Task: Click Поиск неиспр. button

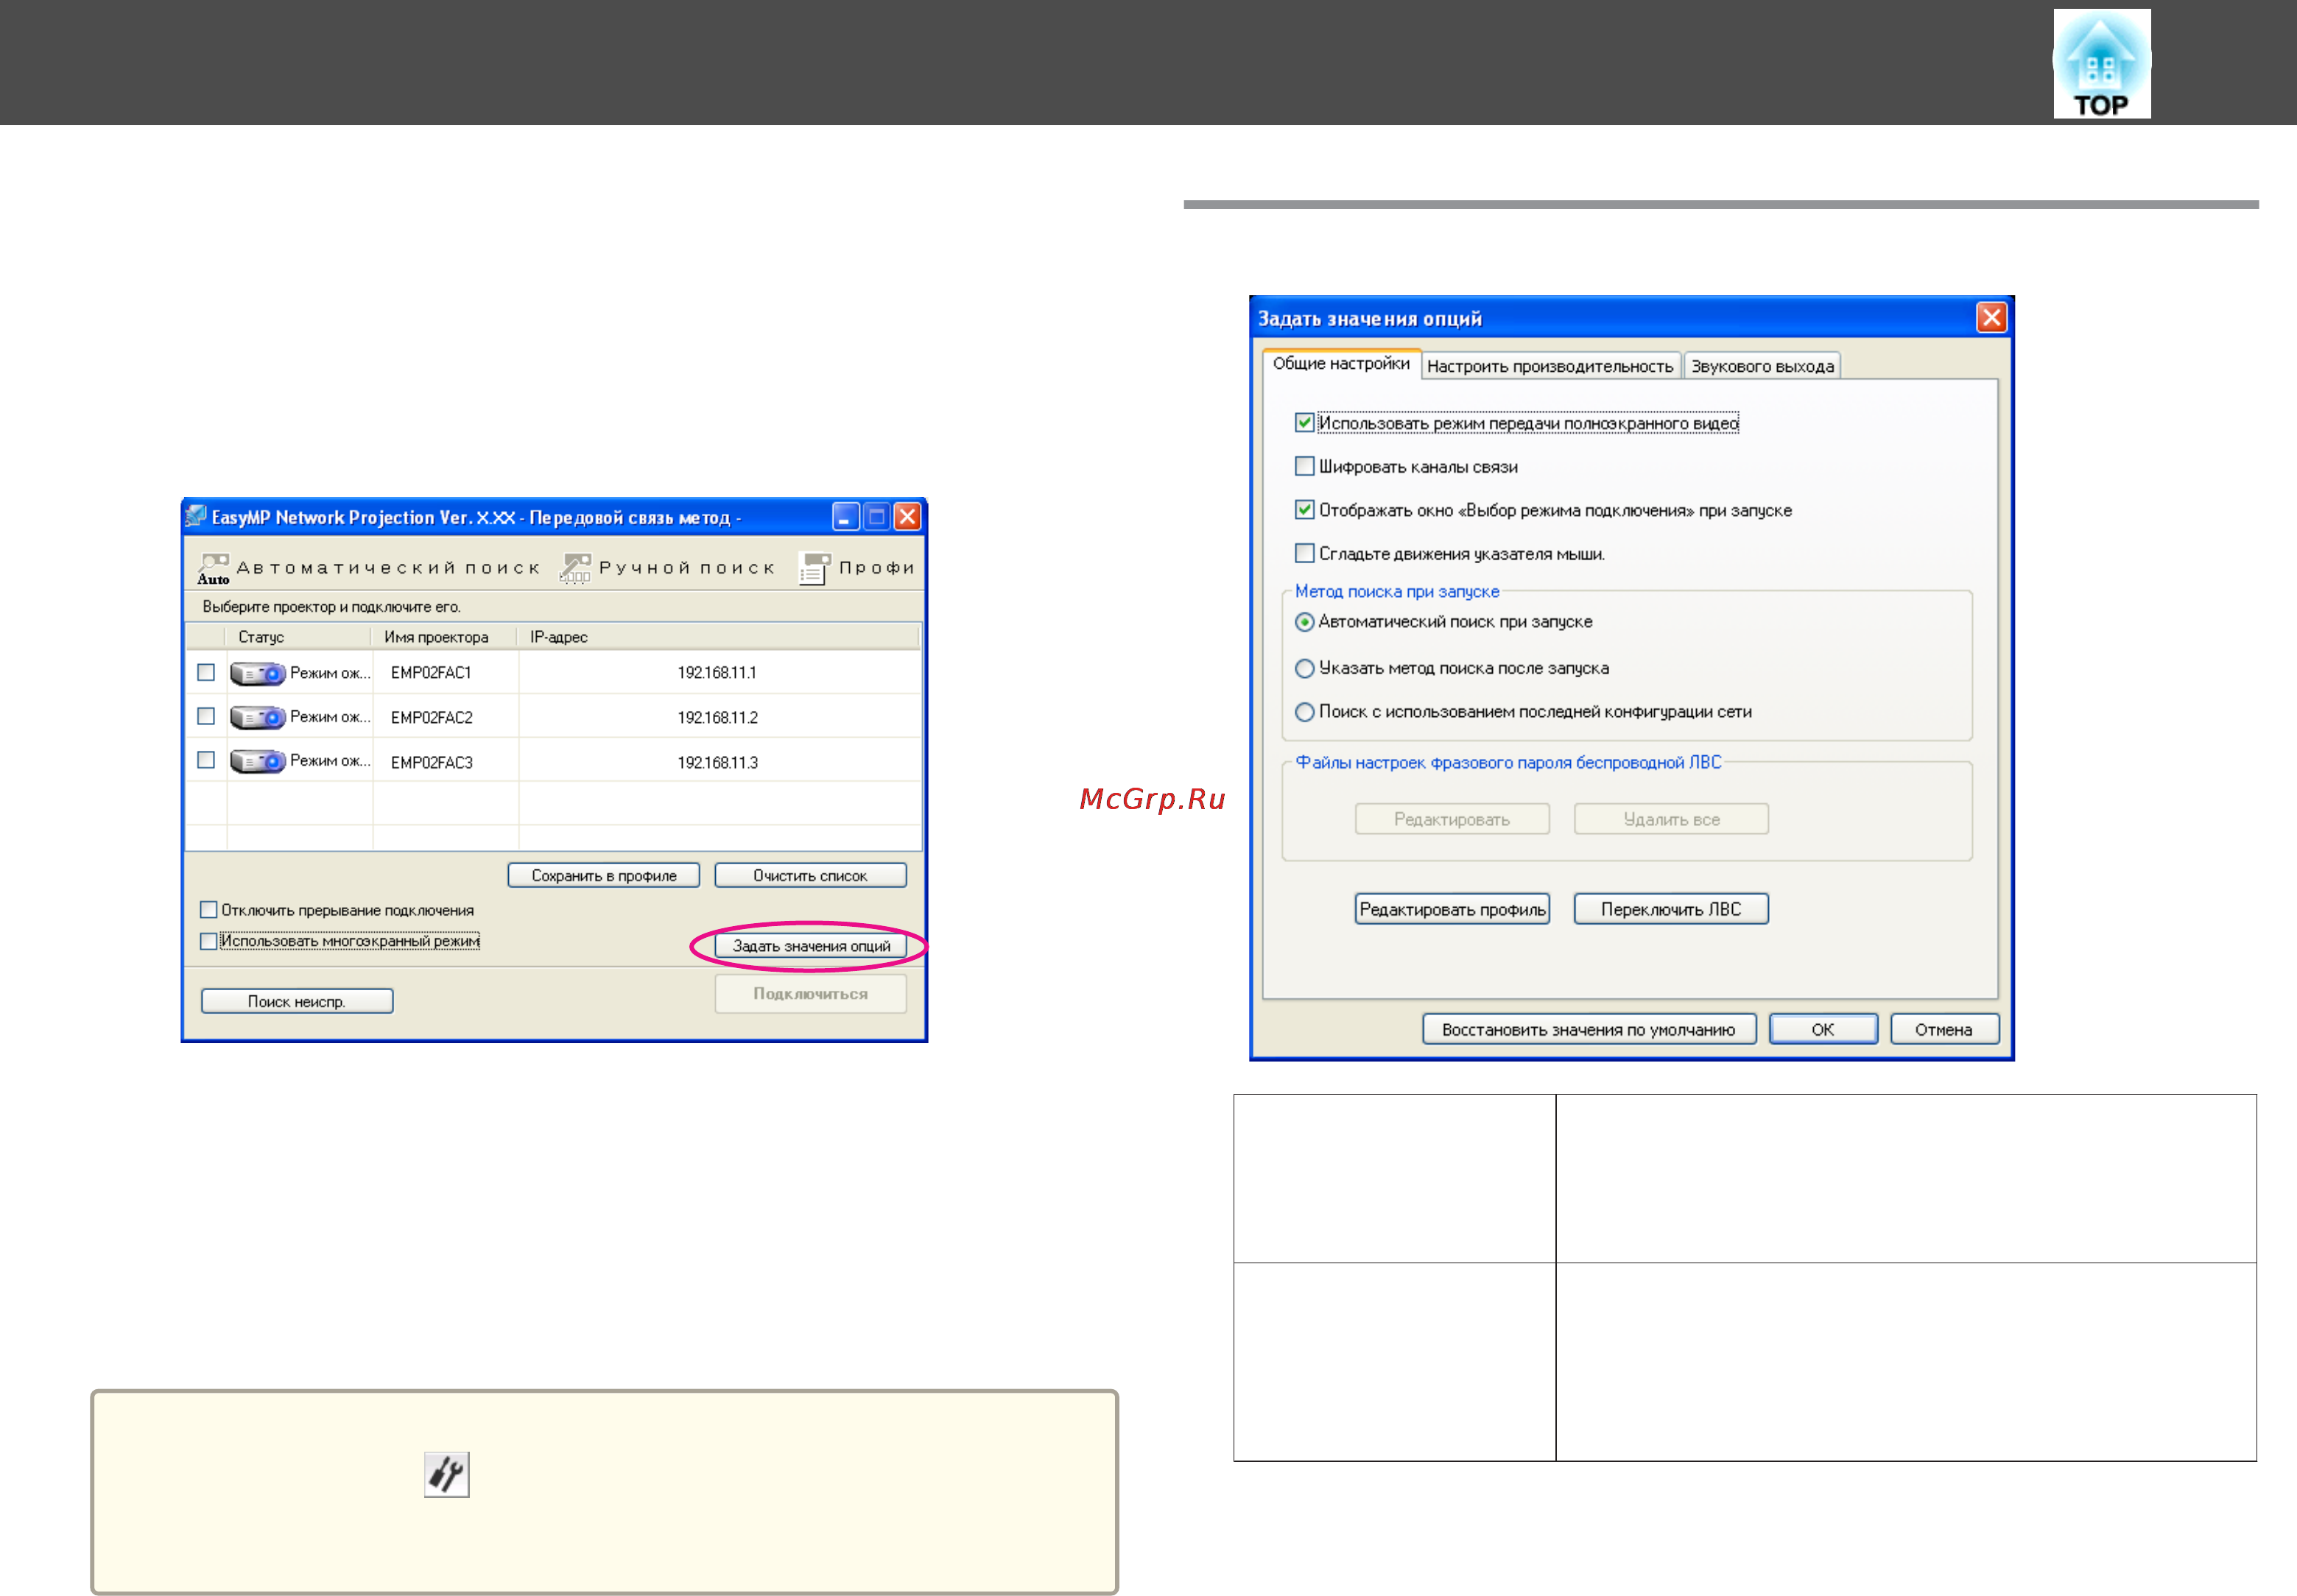Action: point(297,1002)
